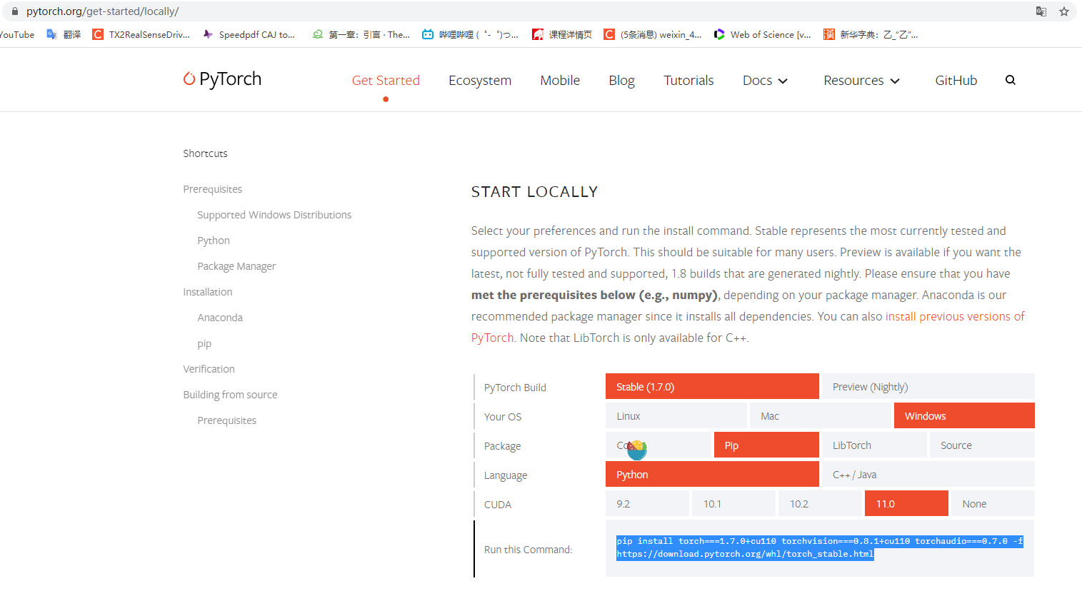Jump to Prerequisites under Building from source
This screenshot has width=1082, height=596.
coord(226,420)
